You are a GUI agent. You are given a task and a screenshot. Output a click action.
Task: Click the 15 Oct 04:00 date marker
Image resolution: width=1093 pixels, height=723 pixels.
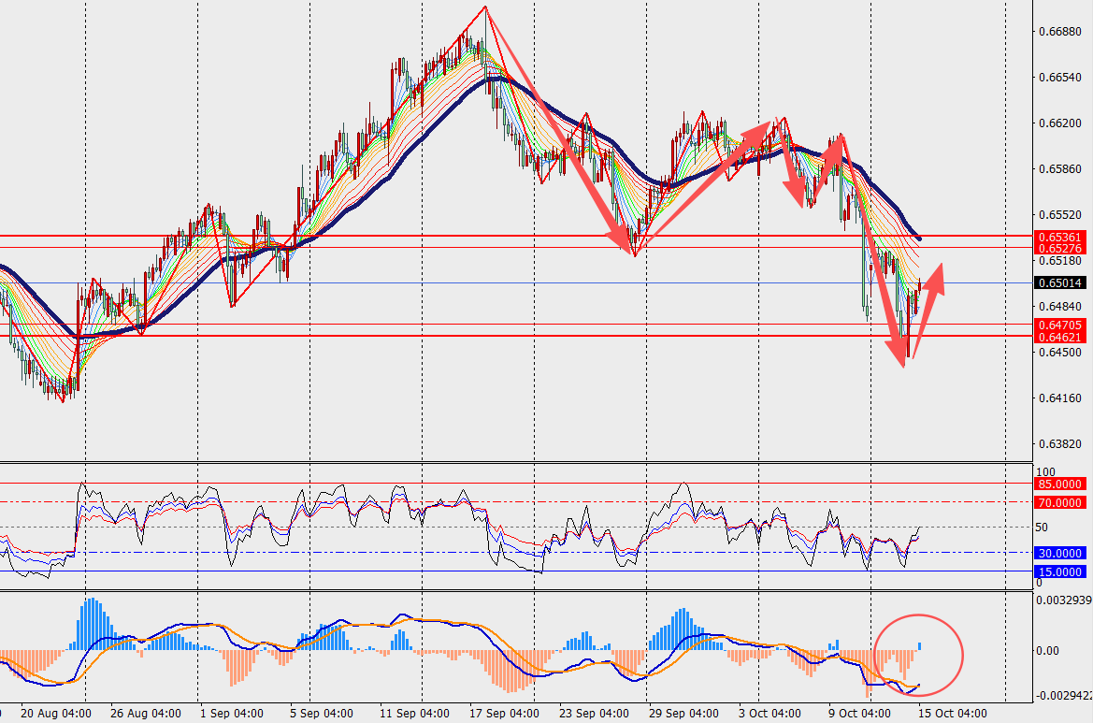click(952, 714)
